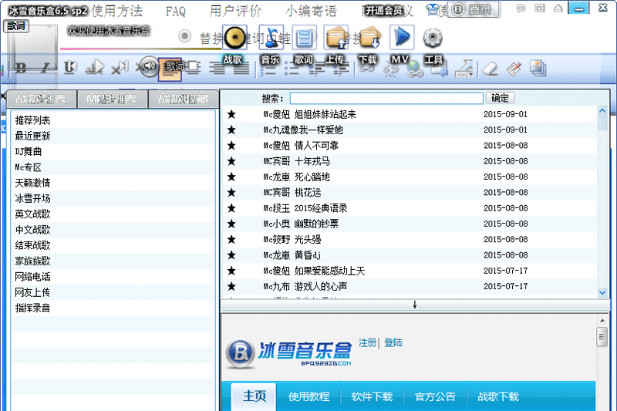Click the 上传 upload folder icon
The image size is (617, 411).
[336, 38]
